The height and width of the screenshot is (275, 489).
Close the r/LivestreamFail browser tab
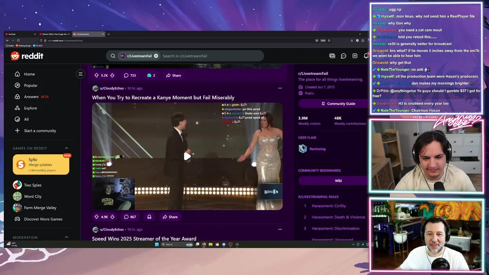[103, 34]
